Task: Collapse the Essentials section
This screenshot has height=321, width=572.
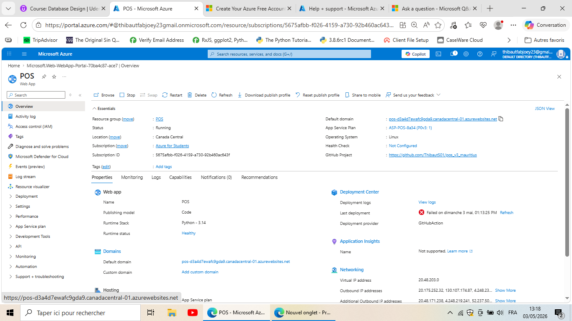Action: [x=104, y=108]
